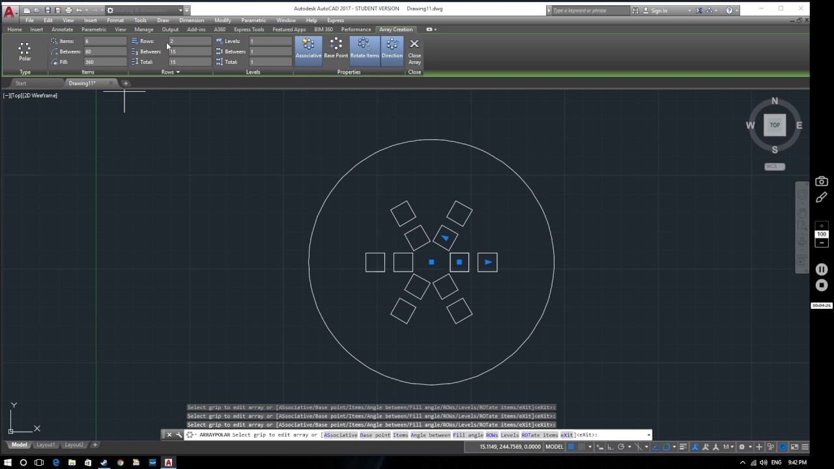Toggle lineweight display in status bar
The width and height of the screenshot is (834, 469).
(683, 447)
